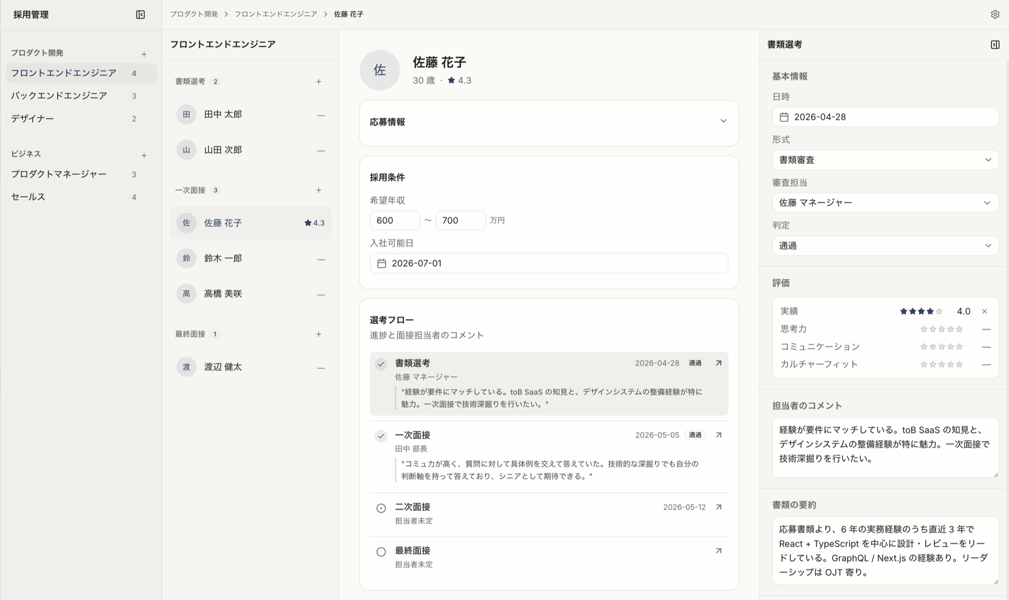Click 二次面接 in-progress status circle
Screen dimensions: 1009x600
pos(381,508)
